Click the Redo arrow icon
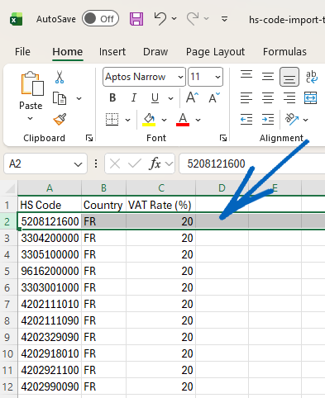The width and height of the screenshot is (325, 398). tap(193, 19)
